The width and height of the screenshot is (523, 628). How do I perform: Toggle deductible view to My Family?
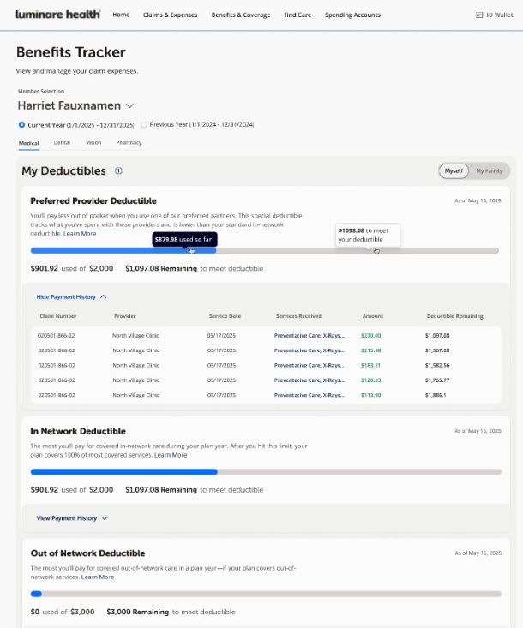[x=490, y=170]
